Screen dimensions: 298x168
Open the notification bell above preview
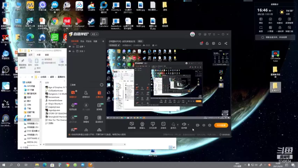click(x=219, y=43)
